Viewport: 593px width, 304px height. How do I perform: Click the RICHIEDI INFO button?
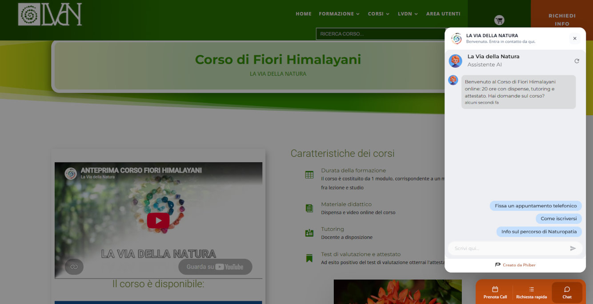coord(562,19)
